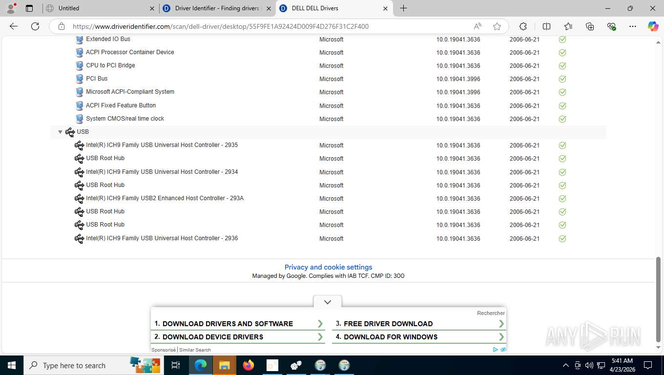Switch to the Driver Identifier - Finding drivers tab
This screenshot has height=375, width=664.
point(217,8)
